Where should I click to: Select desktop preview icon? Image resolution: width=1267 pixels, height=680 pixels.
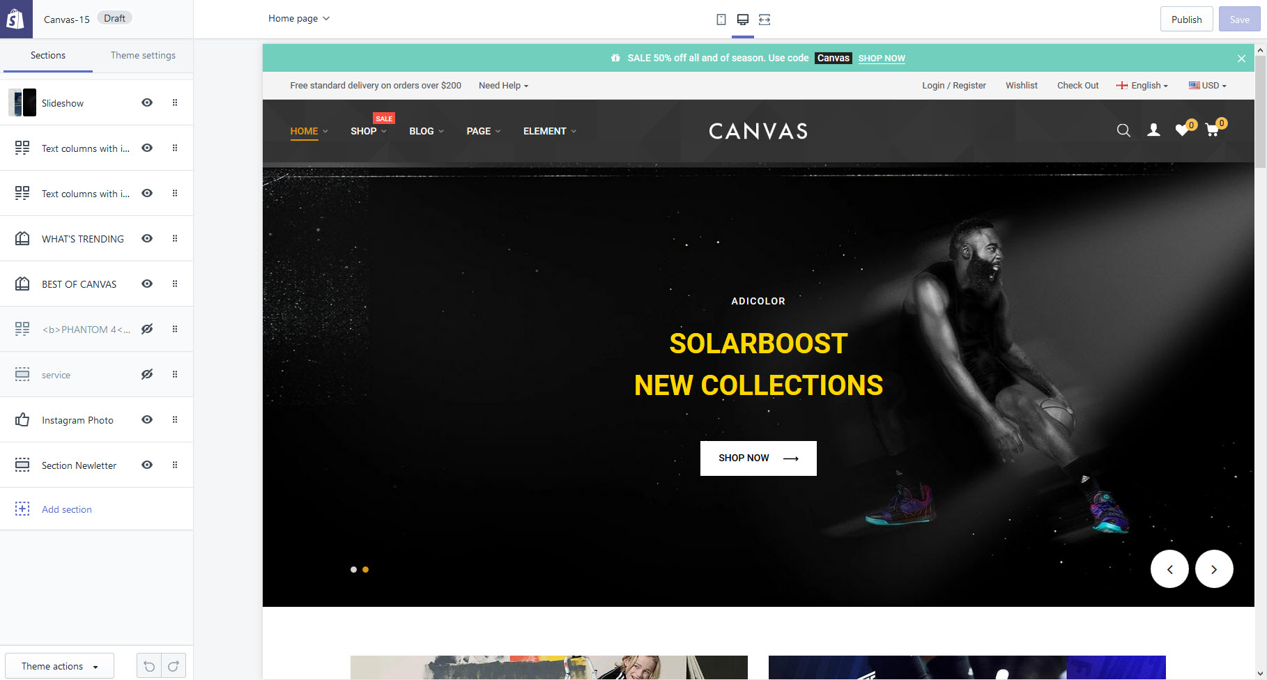[x=743, y=20]
